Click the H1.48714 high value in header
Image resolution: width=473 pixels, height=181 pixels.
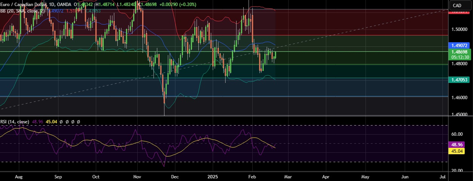[x=106, y=4]
